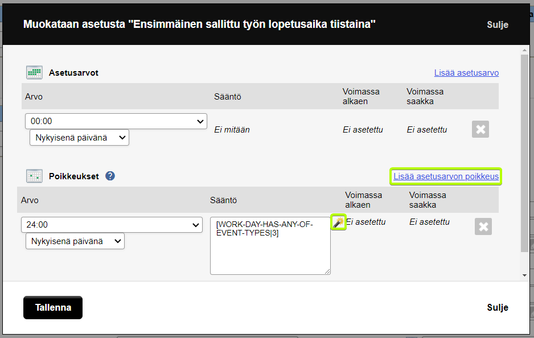Image resolution: width=534 pixels, height=338 pixels.
Task: Save with the Tallenna button
Action: pos(53,307)
